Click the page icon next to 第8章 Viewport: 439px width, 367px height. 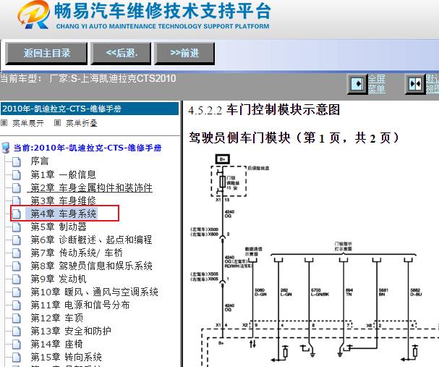pos(17,266)
